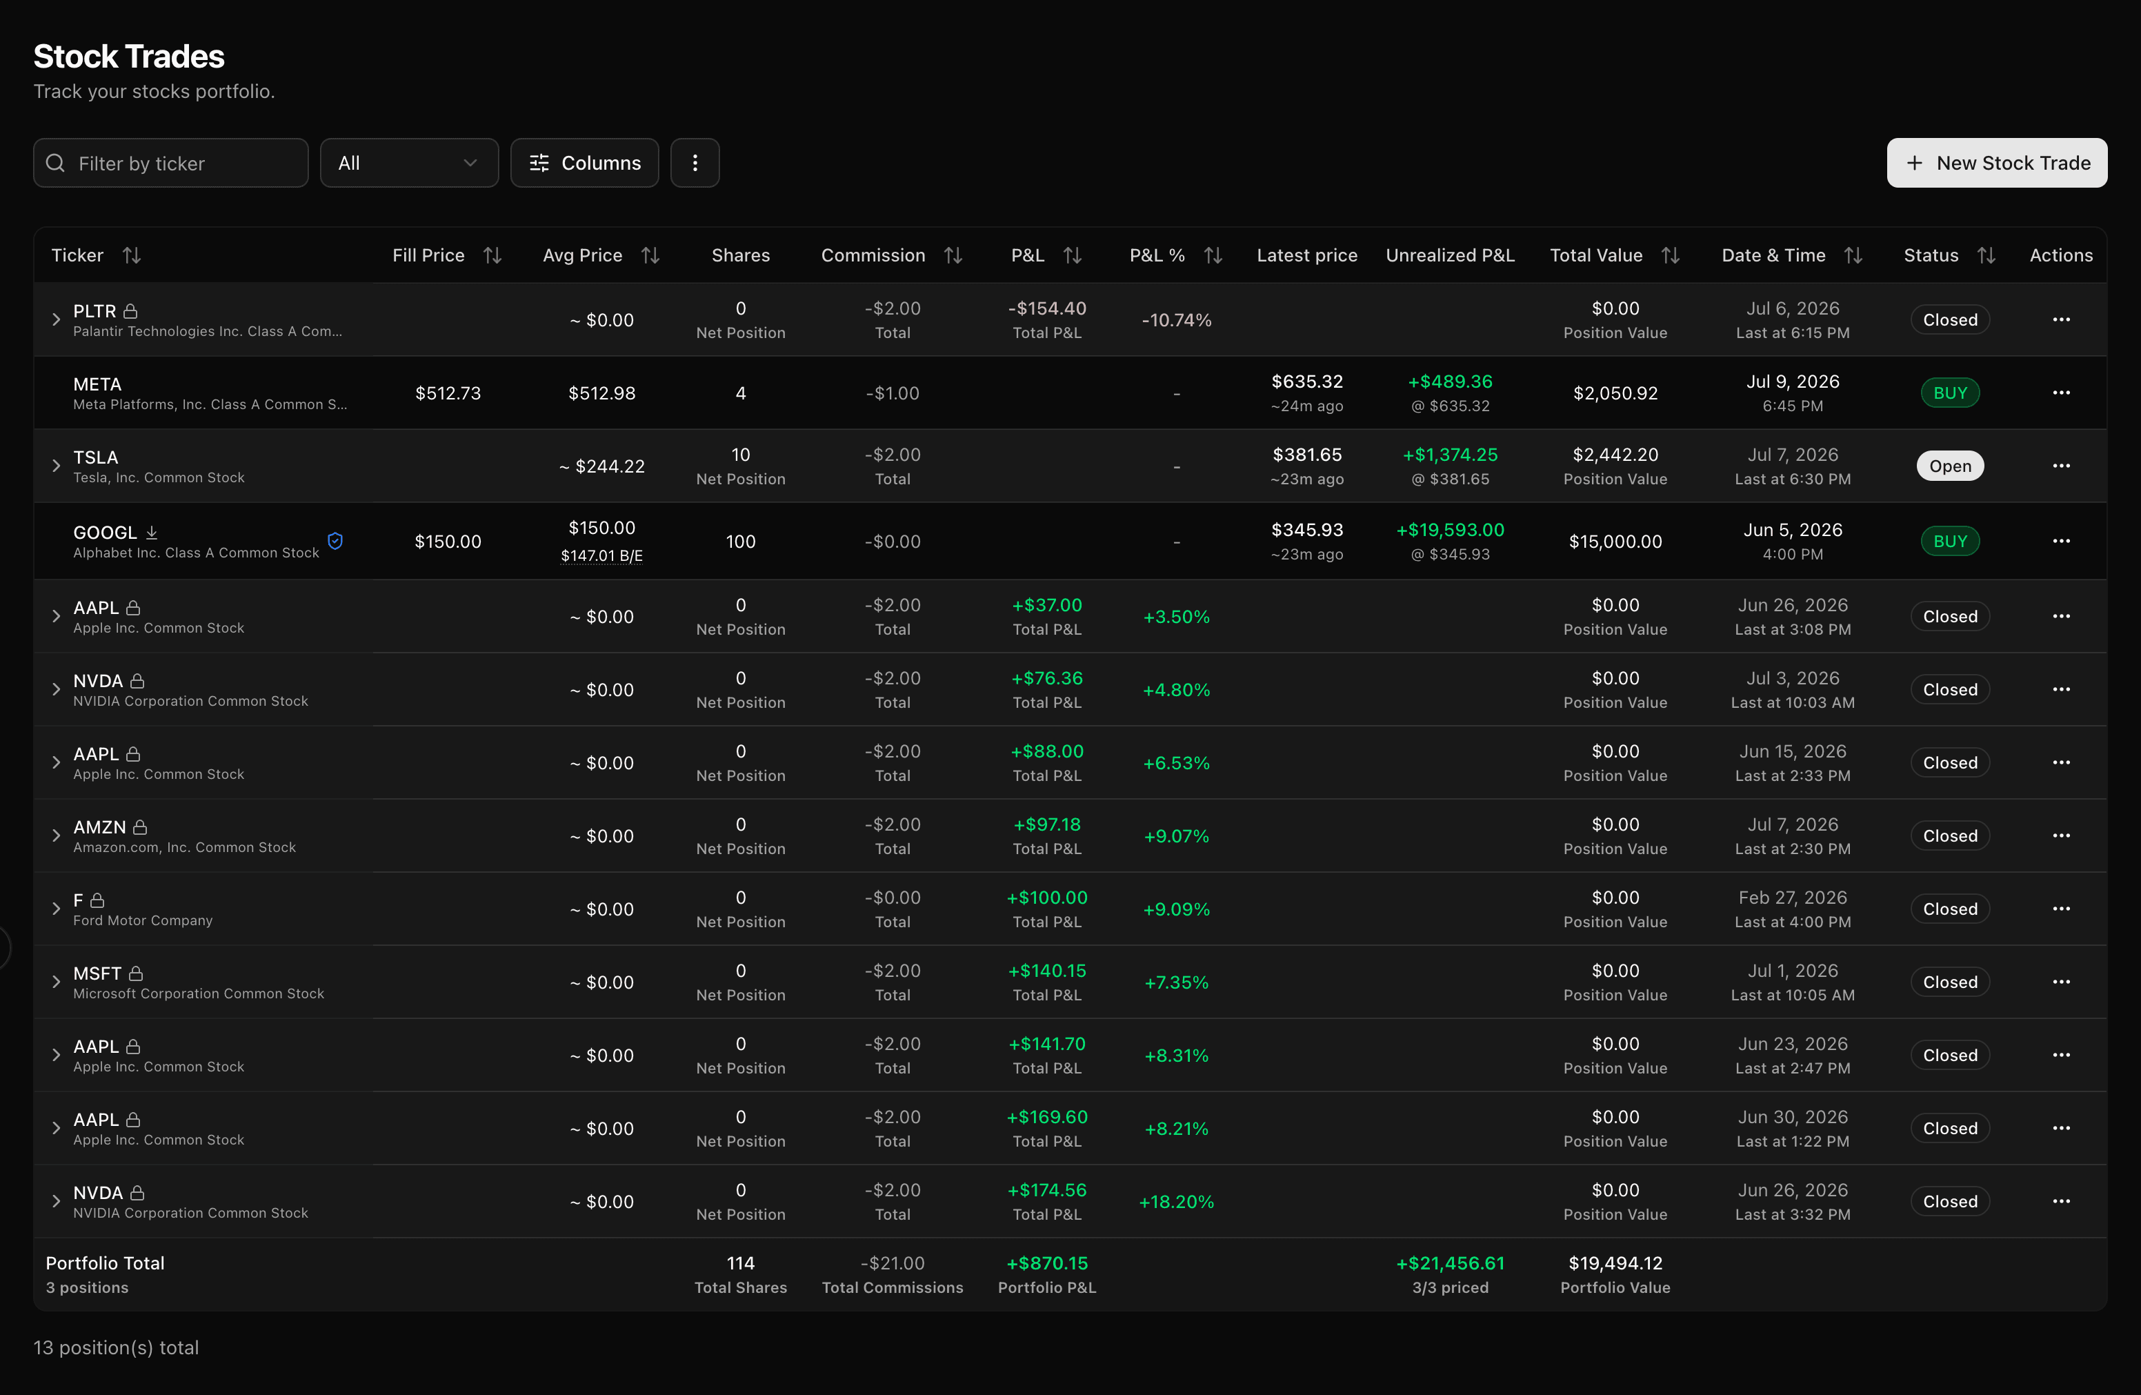The image size is (2141, 1395).
Task: Click the search magnifier icon in filter box
Action: [56, 163]
